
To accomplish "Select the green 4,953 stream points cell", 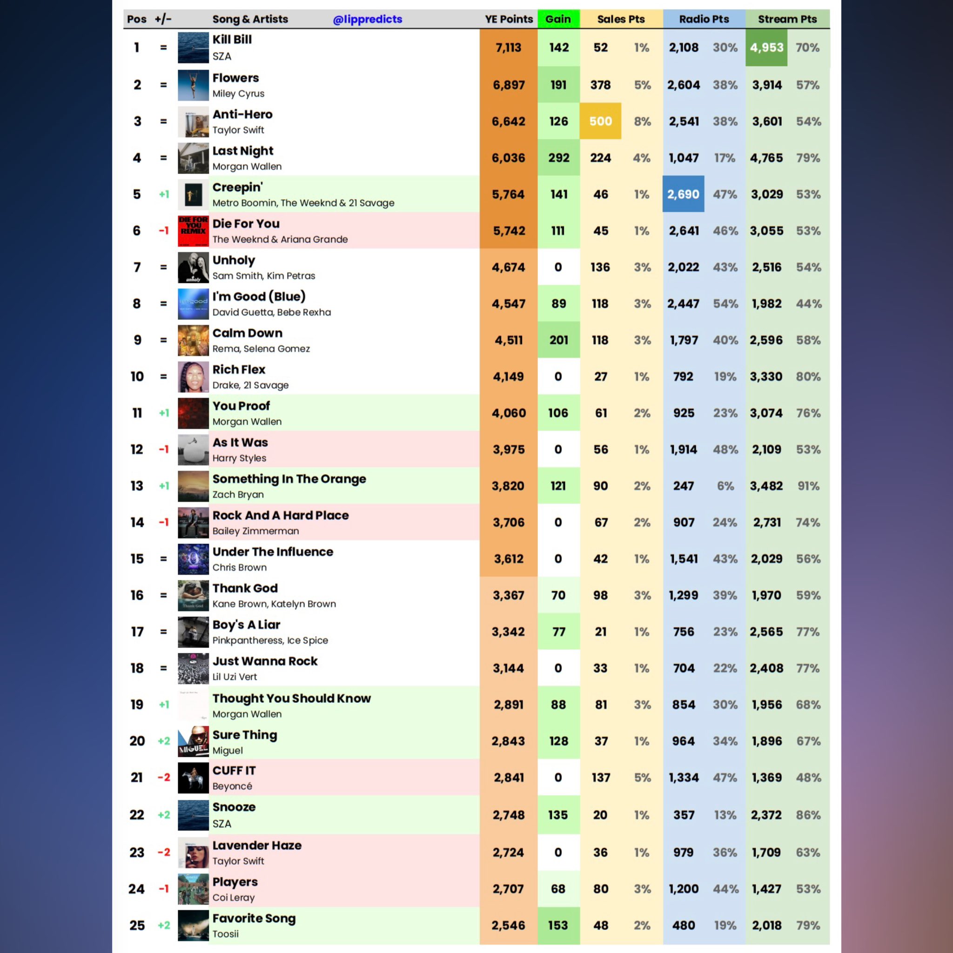I will [766, 48].
